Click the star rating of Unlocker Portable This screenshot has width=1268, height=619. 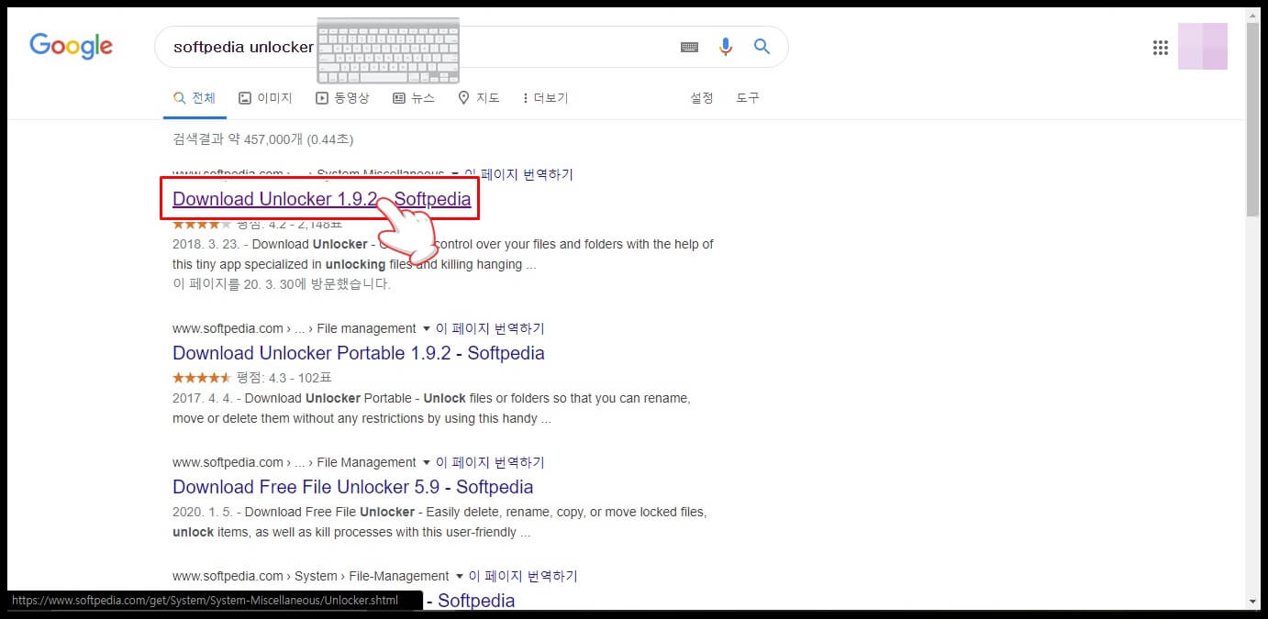[202, 378]
